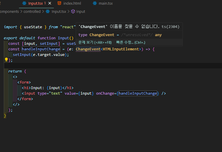The width and height of the screenshot is (222, 152).
Task: Click the React file icon in the breadcrumb
Action: tap(48, 12)
